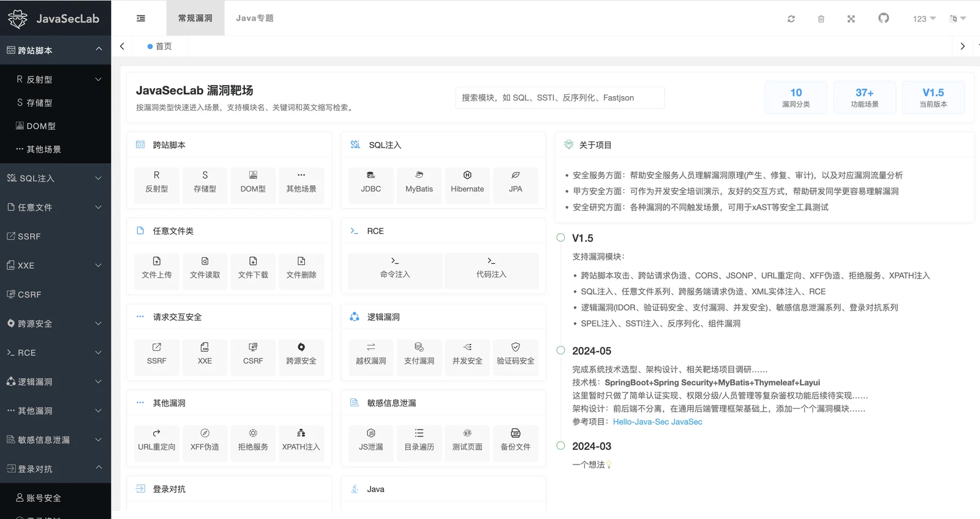Open CSRF in the sidebar

coord(56,294)
